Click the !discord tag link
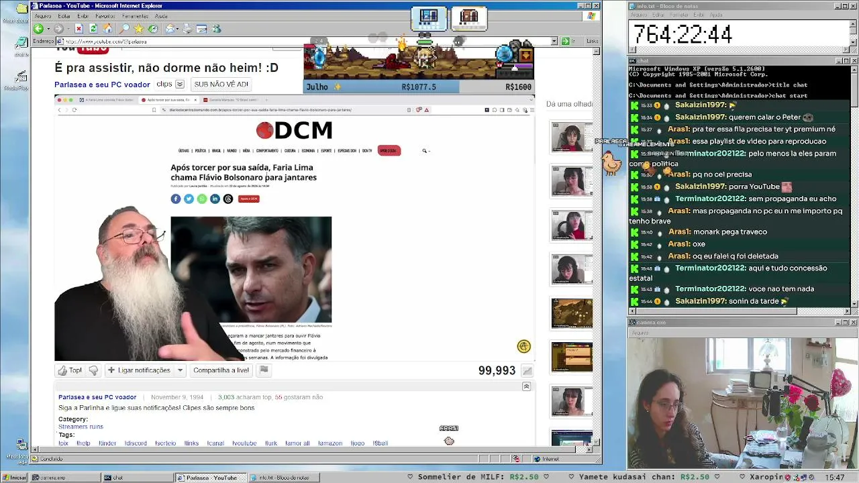Image resolution: width=859 pixels, height=483 pixels. tap(136, 443)
